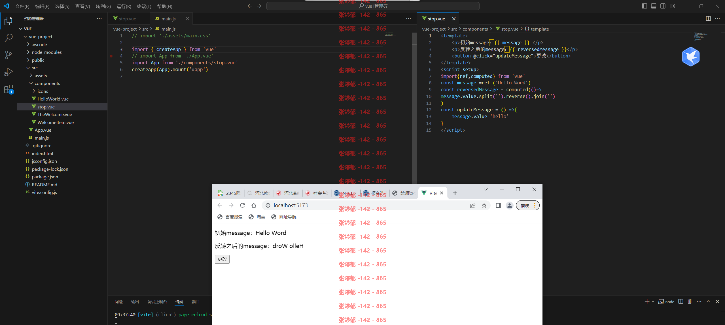Switch to 调试控制台 panel tab

point(157,302)
